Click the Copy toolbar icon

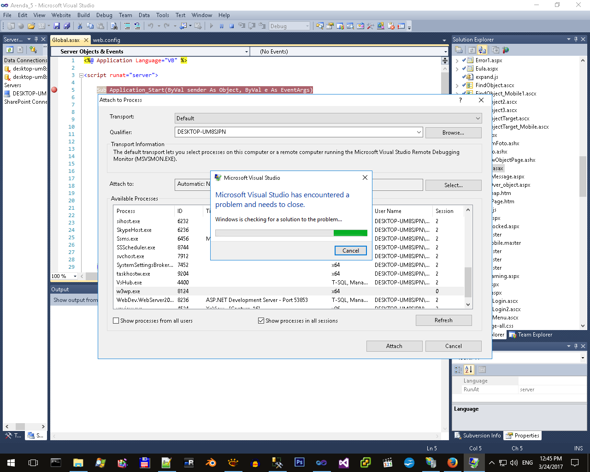coord(90,26)
